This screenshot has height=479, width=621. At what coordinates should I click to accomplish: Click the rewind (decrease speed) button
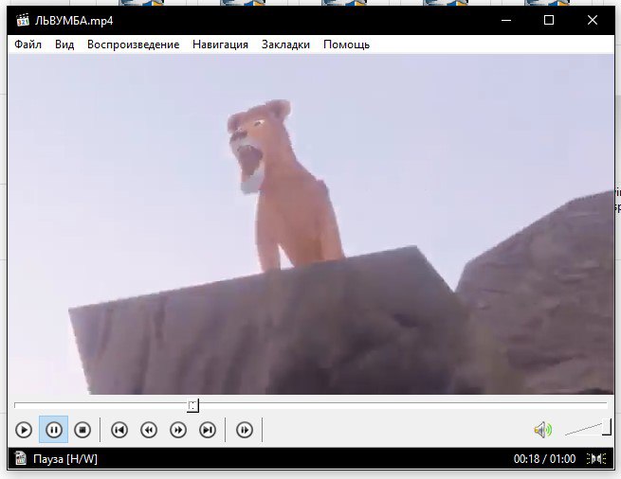149,430
